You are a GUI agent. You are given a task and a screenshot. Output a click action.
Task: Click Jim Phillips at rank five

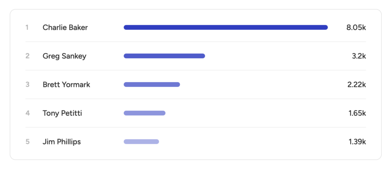click(x=61, y=142)
